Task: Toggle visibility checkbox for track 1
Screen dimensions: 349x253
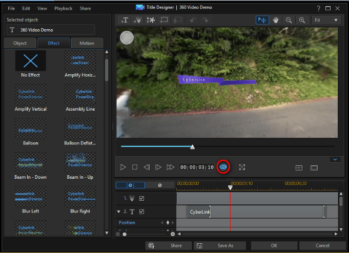Action: click(141, 198)
